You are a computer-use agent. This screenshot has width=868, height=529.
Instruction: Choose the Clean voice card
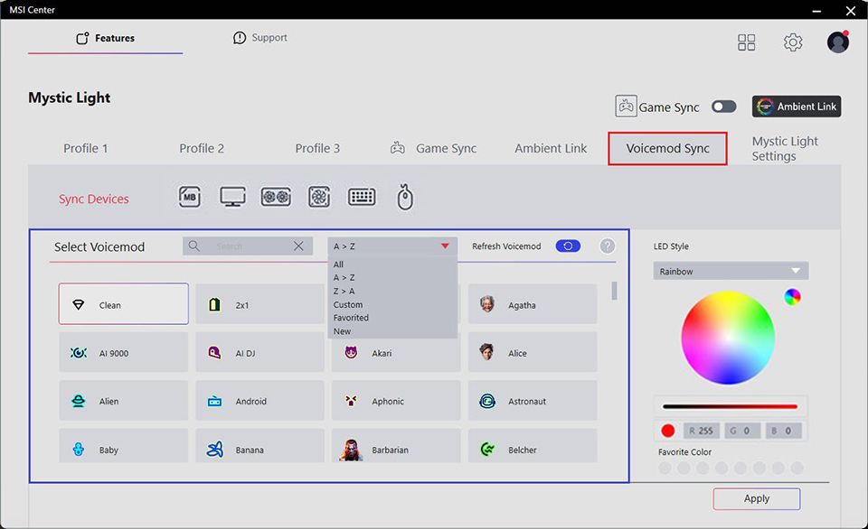[x=124, y=304]
